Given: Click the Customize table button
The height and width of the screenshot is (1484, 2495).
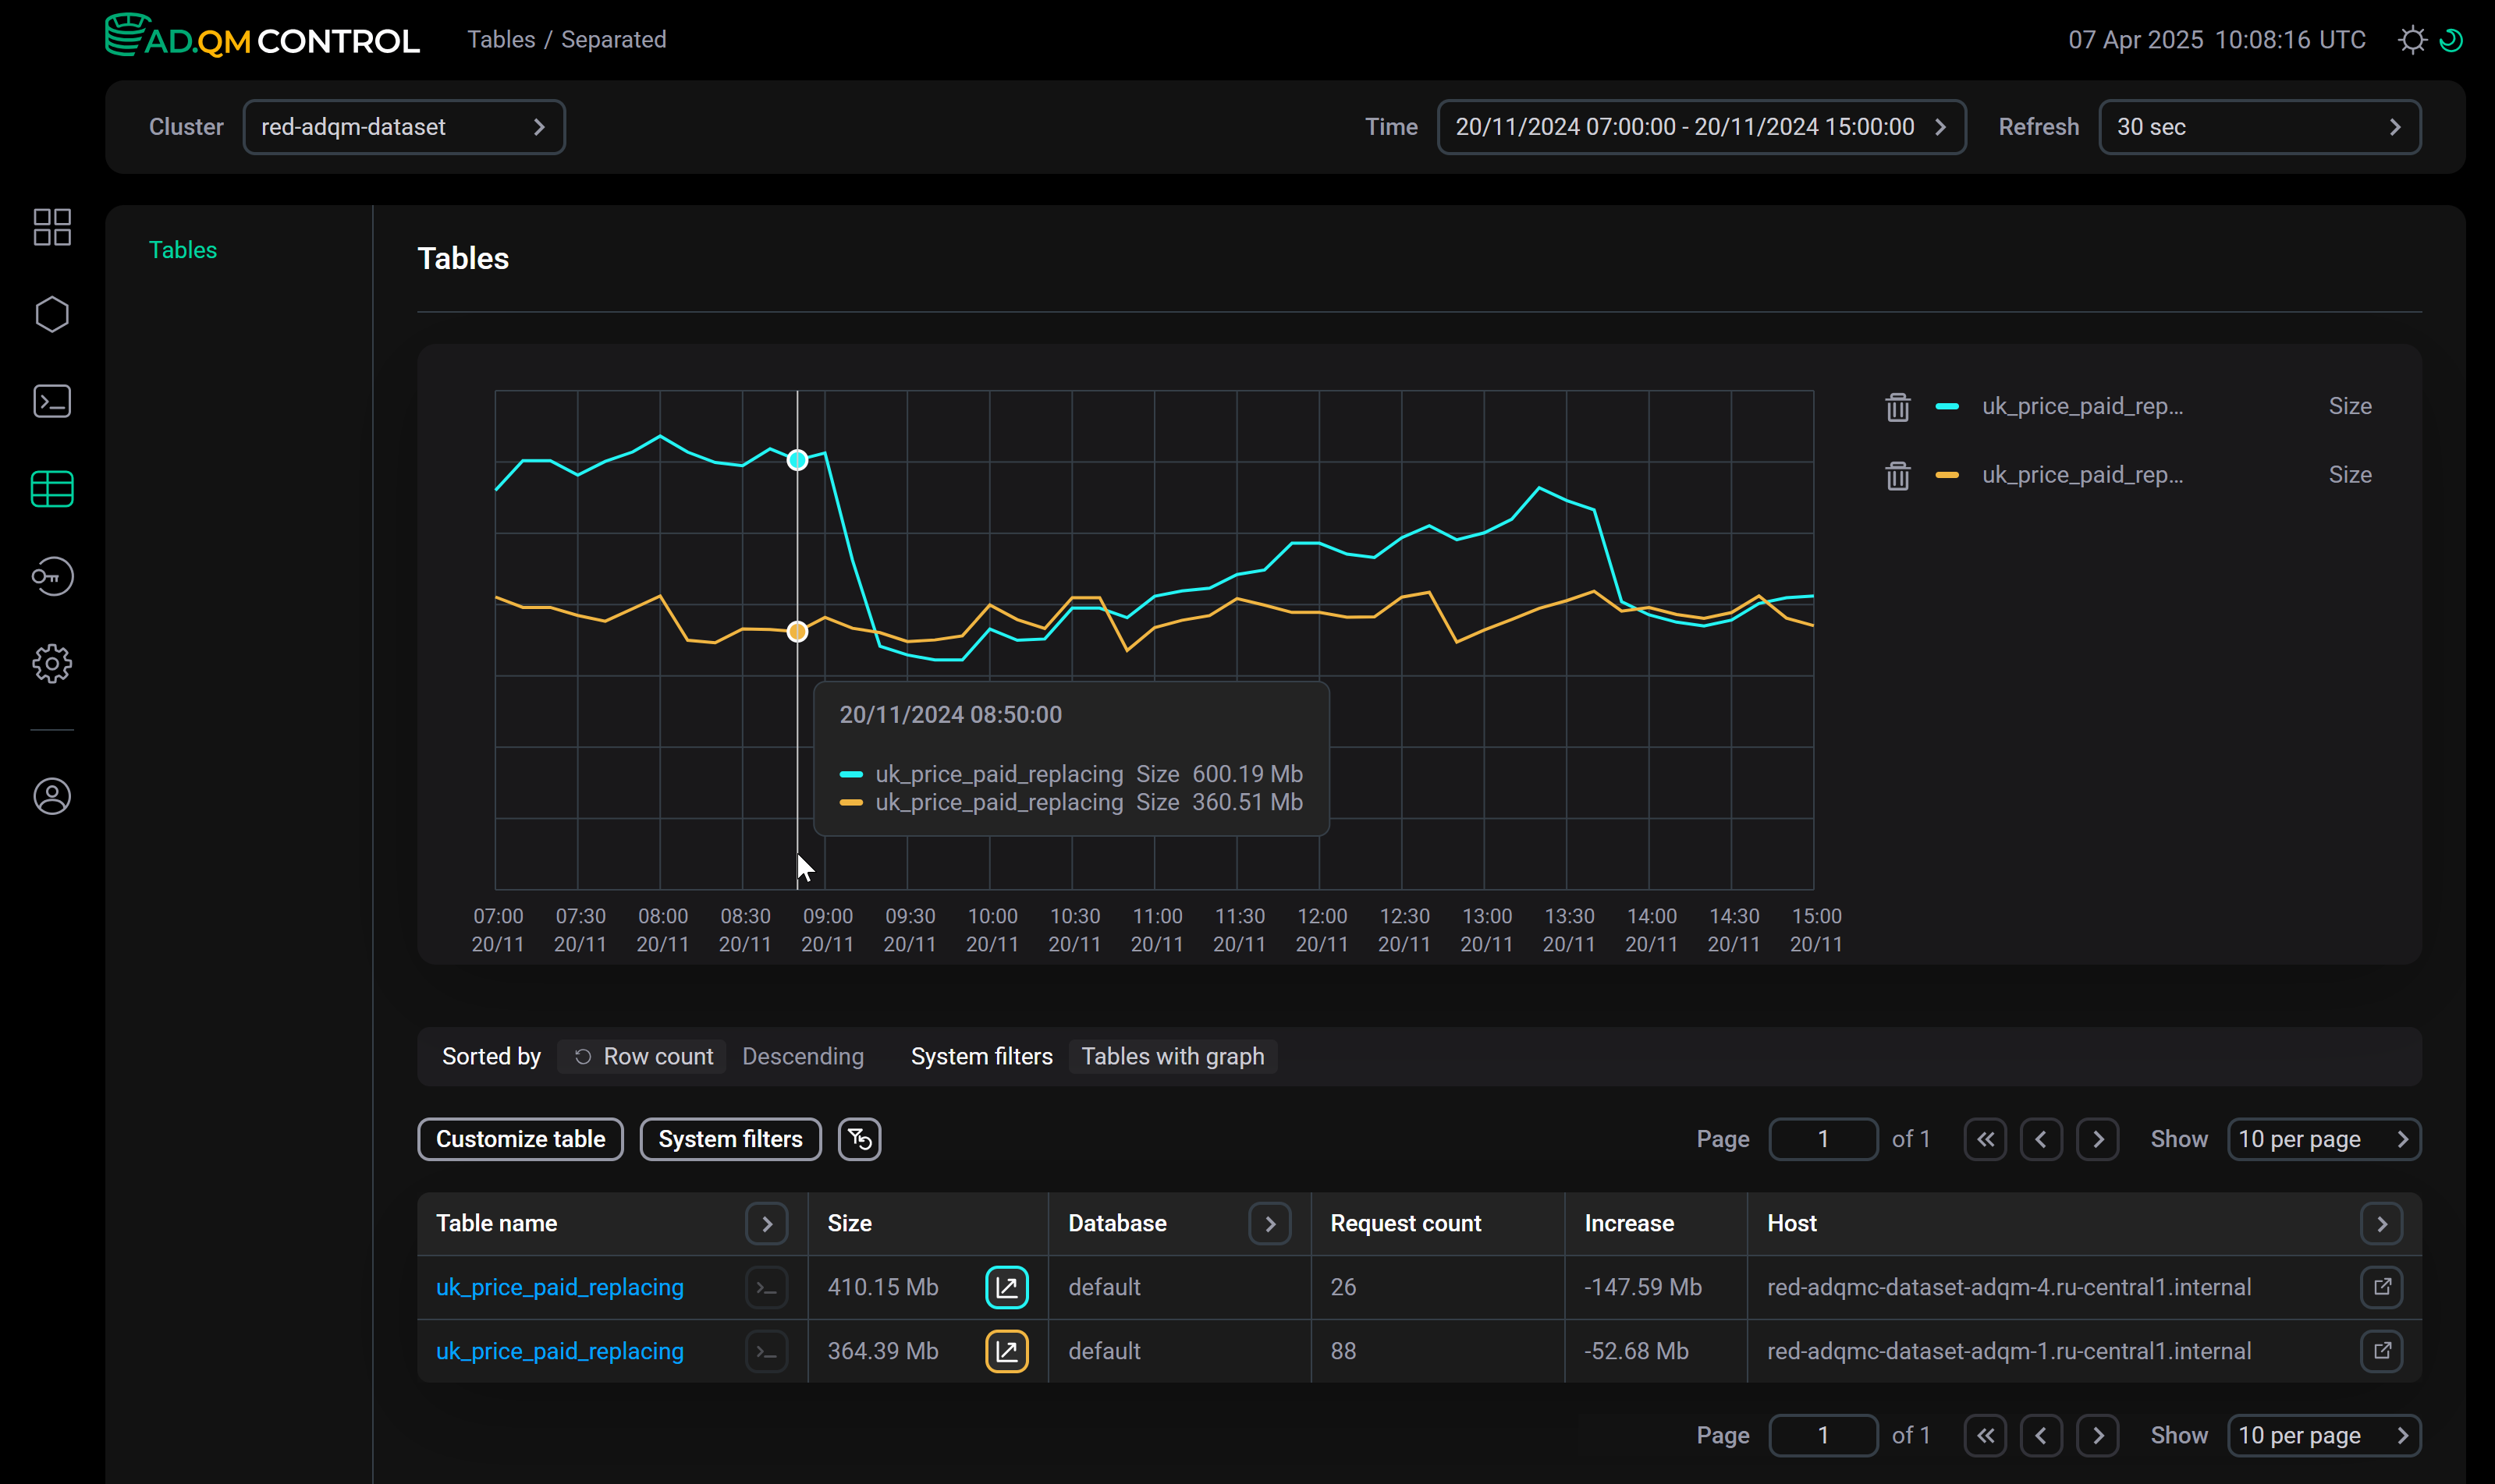Looking at the screenshot, I should [520, 1139].
